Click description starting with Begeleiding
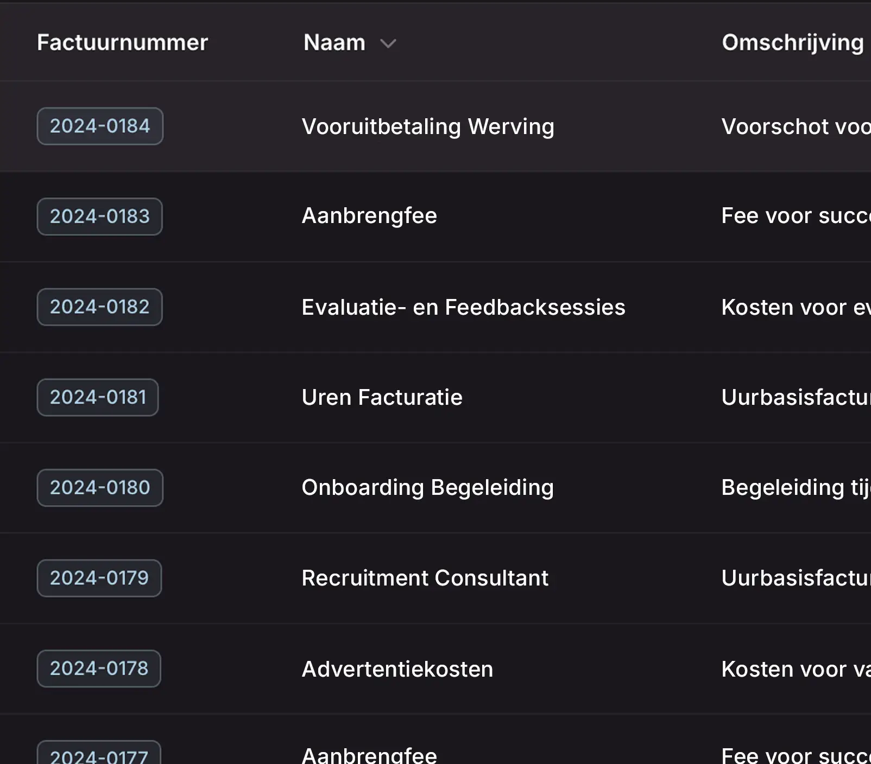Screen dimensions: 871x764 coord(796,488)
